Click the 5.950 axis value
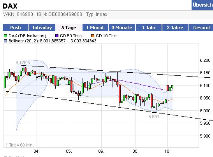 tap(205, 123)
